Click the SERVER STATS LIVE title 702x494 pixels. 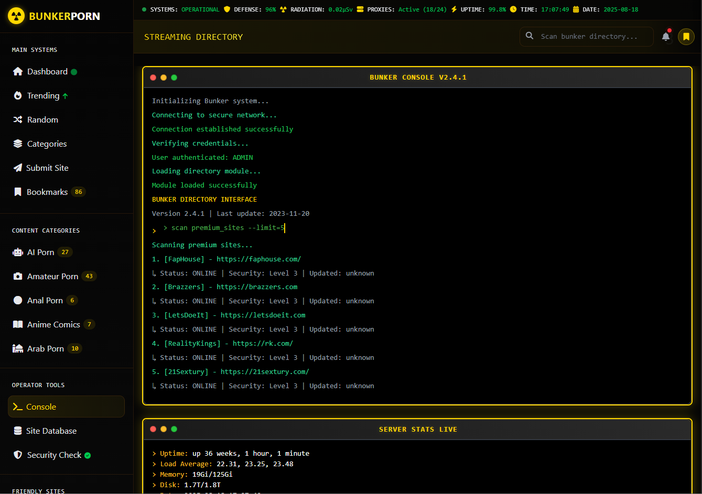coord(418,430)
